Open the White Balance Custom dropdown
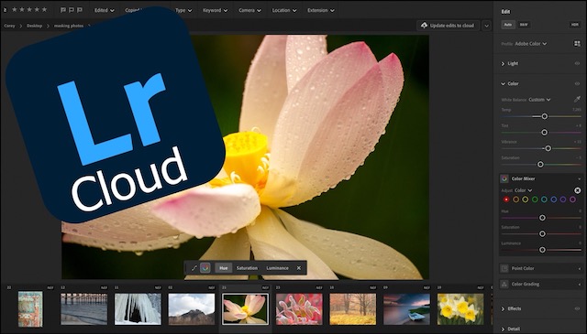Image resolution: width=587 pixels, height=334 pixels. click(539, 100)
